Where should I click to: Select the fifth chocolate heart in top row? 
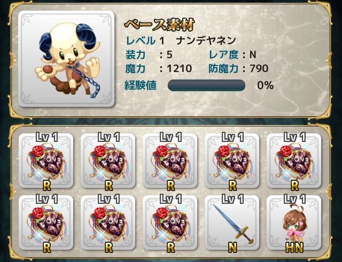pos(294,161)
